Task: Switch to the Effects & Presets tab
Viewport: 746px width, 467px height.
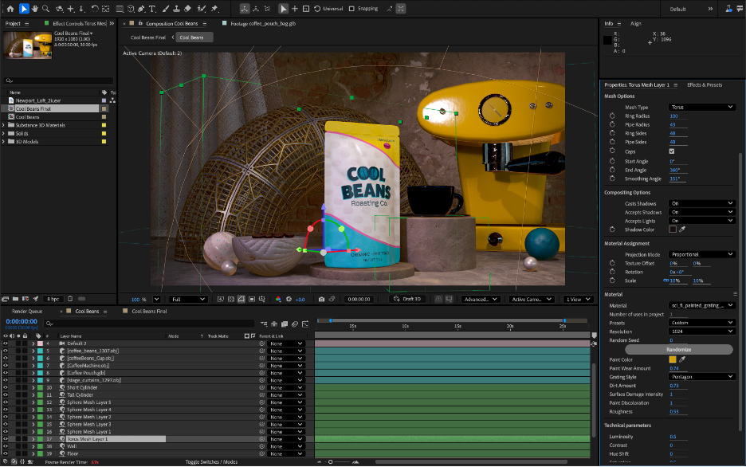Action: (705, 84)
